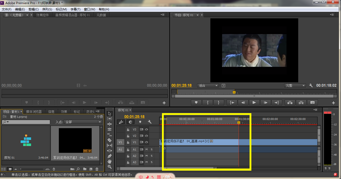Toggle A1 source patching button
341x179 pixels.
click(121, 150)
